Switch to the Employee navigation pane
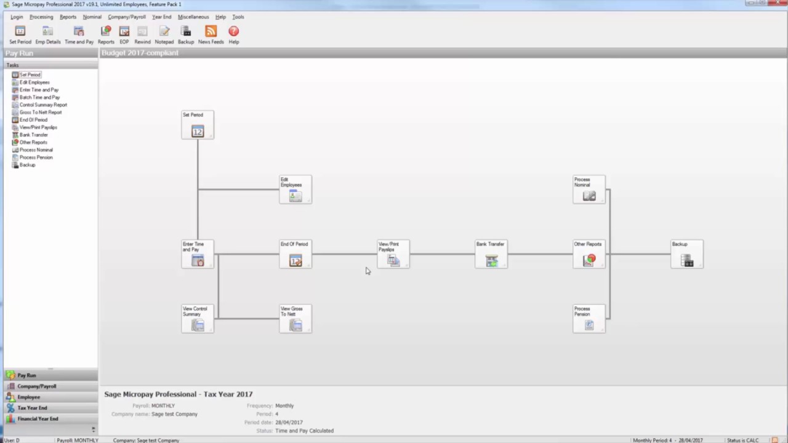This screenshot has height=443, width=788. 50,397
